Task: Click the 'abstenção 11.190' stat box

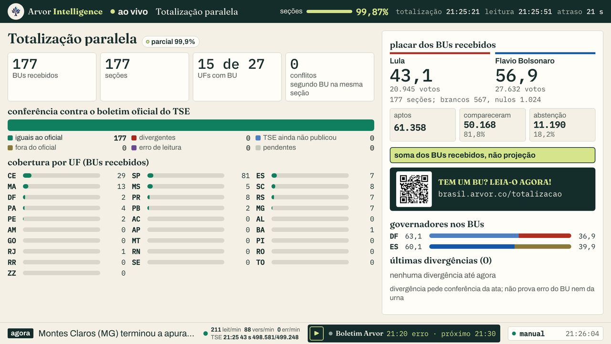Action: point(562,125)
